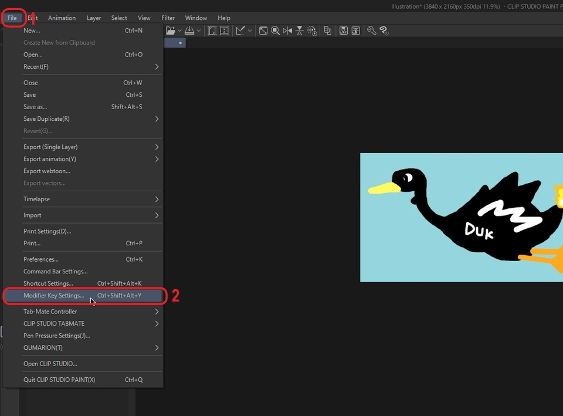Open Print Settings(D)... entry
The width and height of the screenshot is (563, 416).
coord(83,231)
